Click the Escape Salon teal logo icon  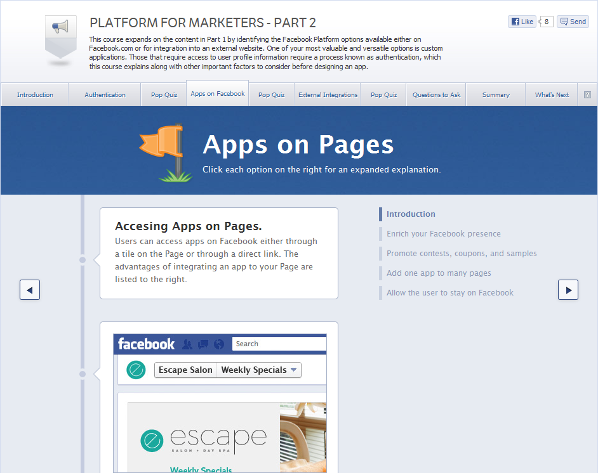pos(136,370)
